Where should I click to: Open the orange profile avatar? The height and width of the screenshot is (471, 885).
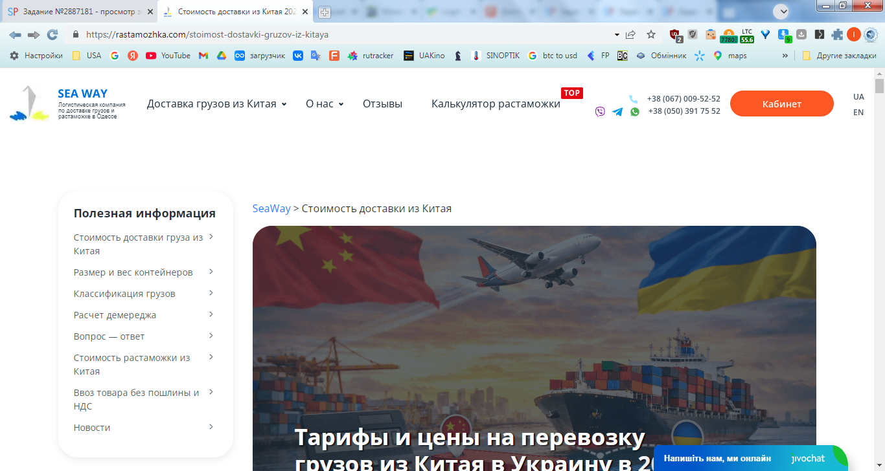click(854, 34)
